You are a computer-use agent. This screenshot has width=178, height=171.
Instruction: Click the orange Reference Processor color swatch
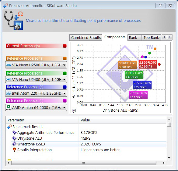click(65, 58)
